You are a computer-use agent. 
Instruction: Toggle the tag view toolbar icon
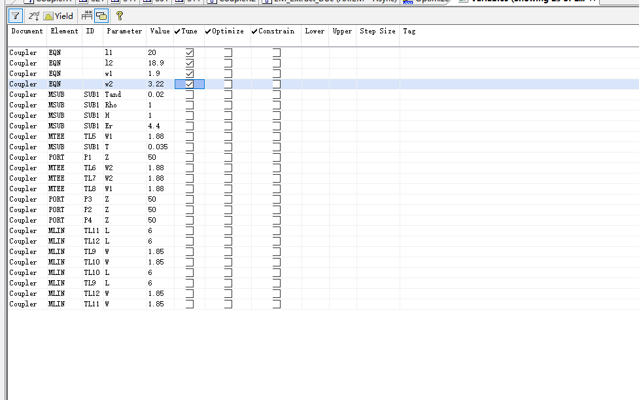coord(101,16)
